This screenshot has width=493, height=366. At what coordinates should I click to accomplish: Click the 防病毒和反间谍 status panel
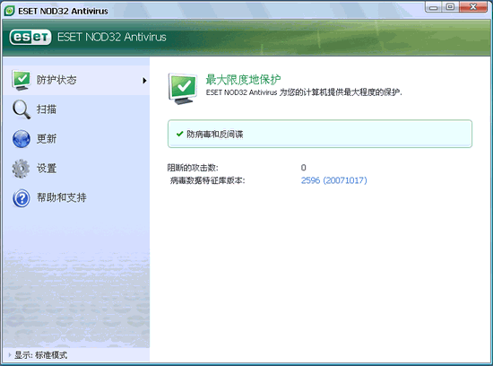(x=320, y=134)
